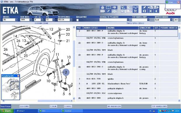
Task: Go to next page with document-arrow icon
Action: point(156,8)
